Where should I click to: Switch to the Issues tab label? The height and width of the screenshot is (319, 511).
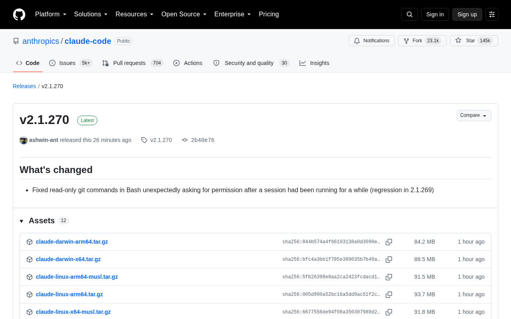point(67,63)
